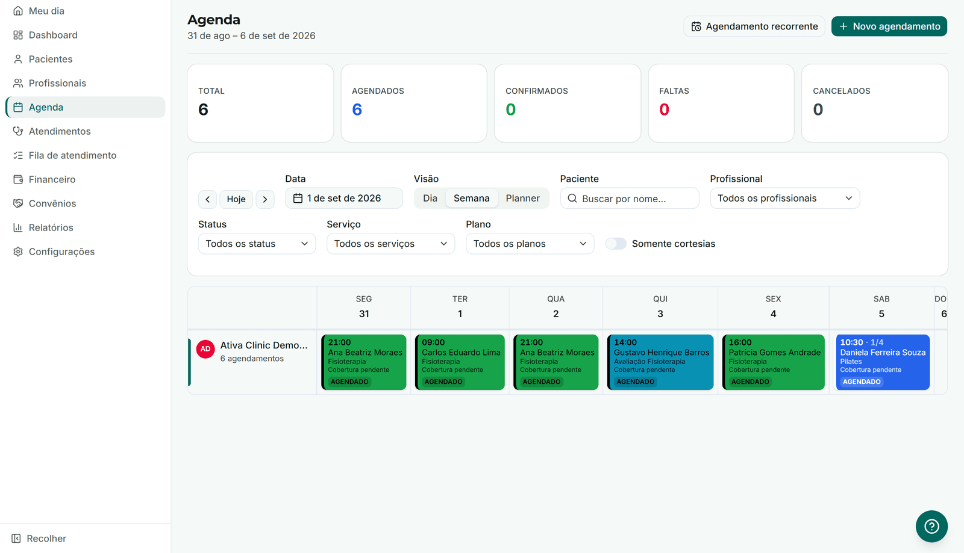Image resolution: width=964 pixels, height=553 pixels.
Task: Click the Financeiro wallet icon
Action: click(18, 179)
